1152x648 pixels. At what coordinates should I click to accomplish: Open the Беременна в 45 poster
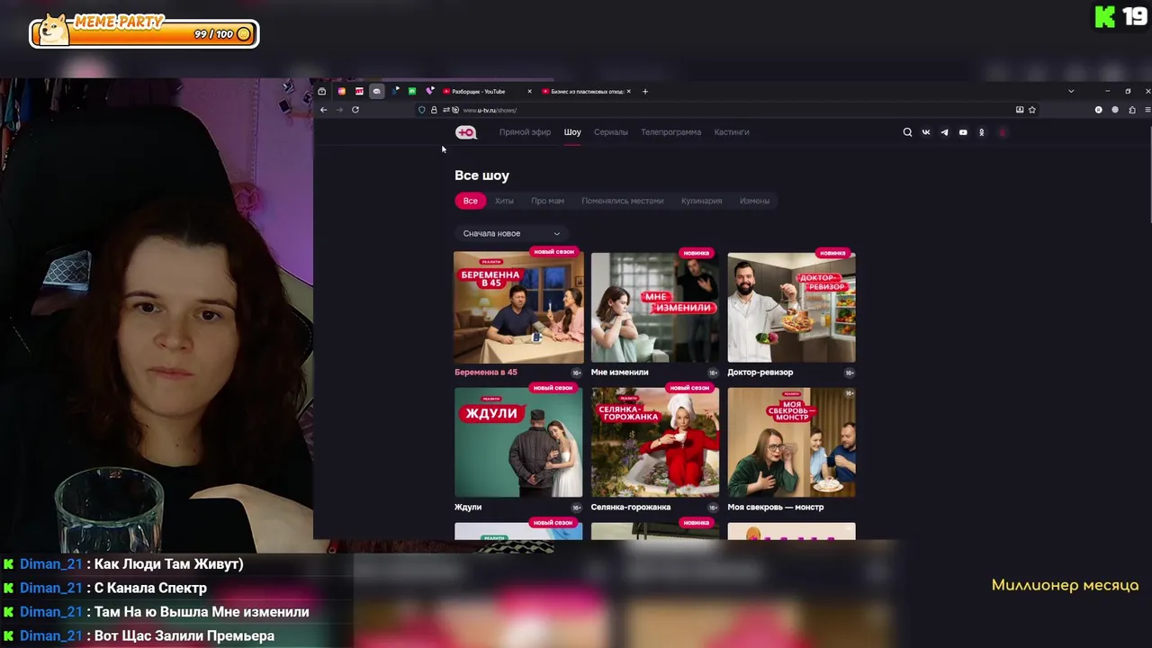coord(518,307)
